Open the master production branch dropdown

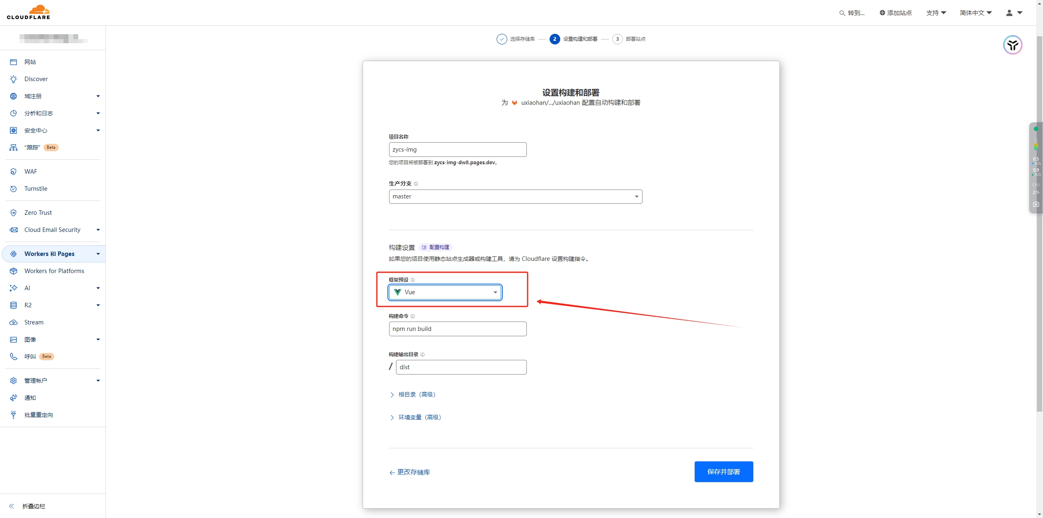515,197
